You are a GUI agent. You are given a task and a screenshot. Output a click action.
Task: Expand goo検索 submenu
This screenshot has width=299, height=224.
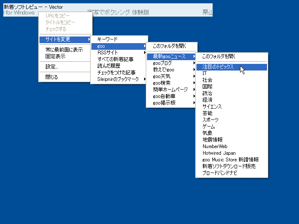pos(172,83)
